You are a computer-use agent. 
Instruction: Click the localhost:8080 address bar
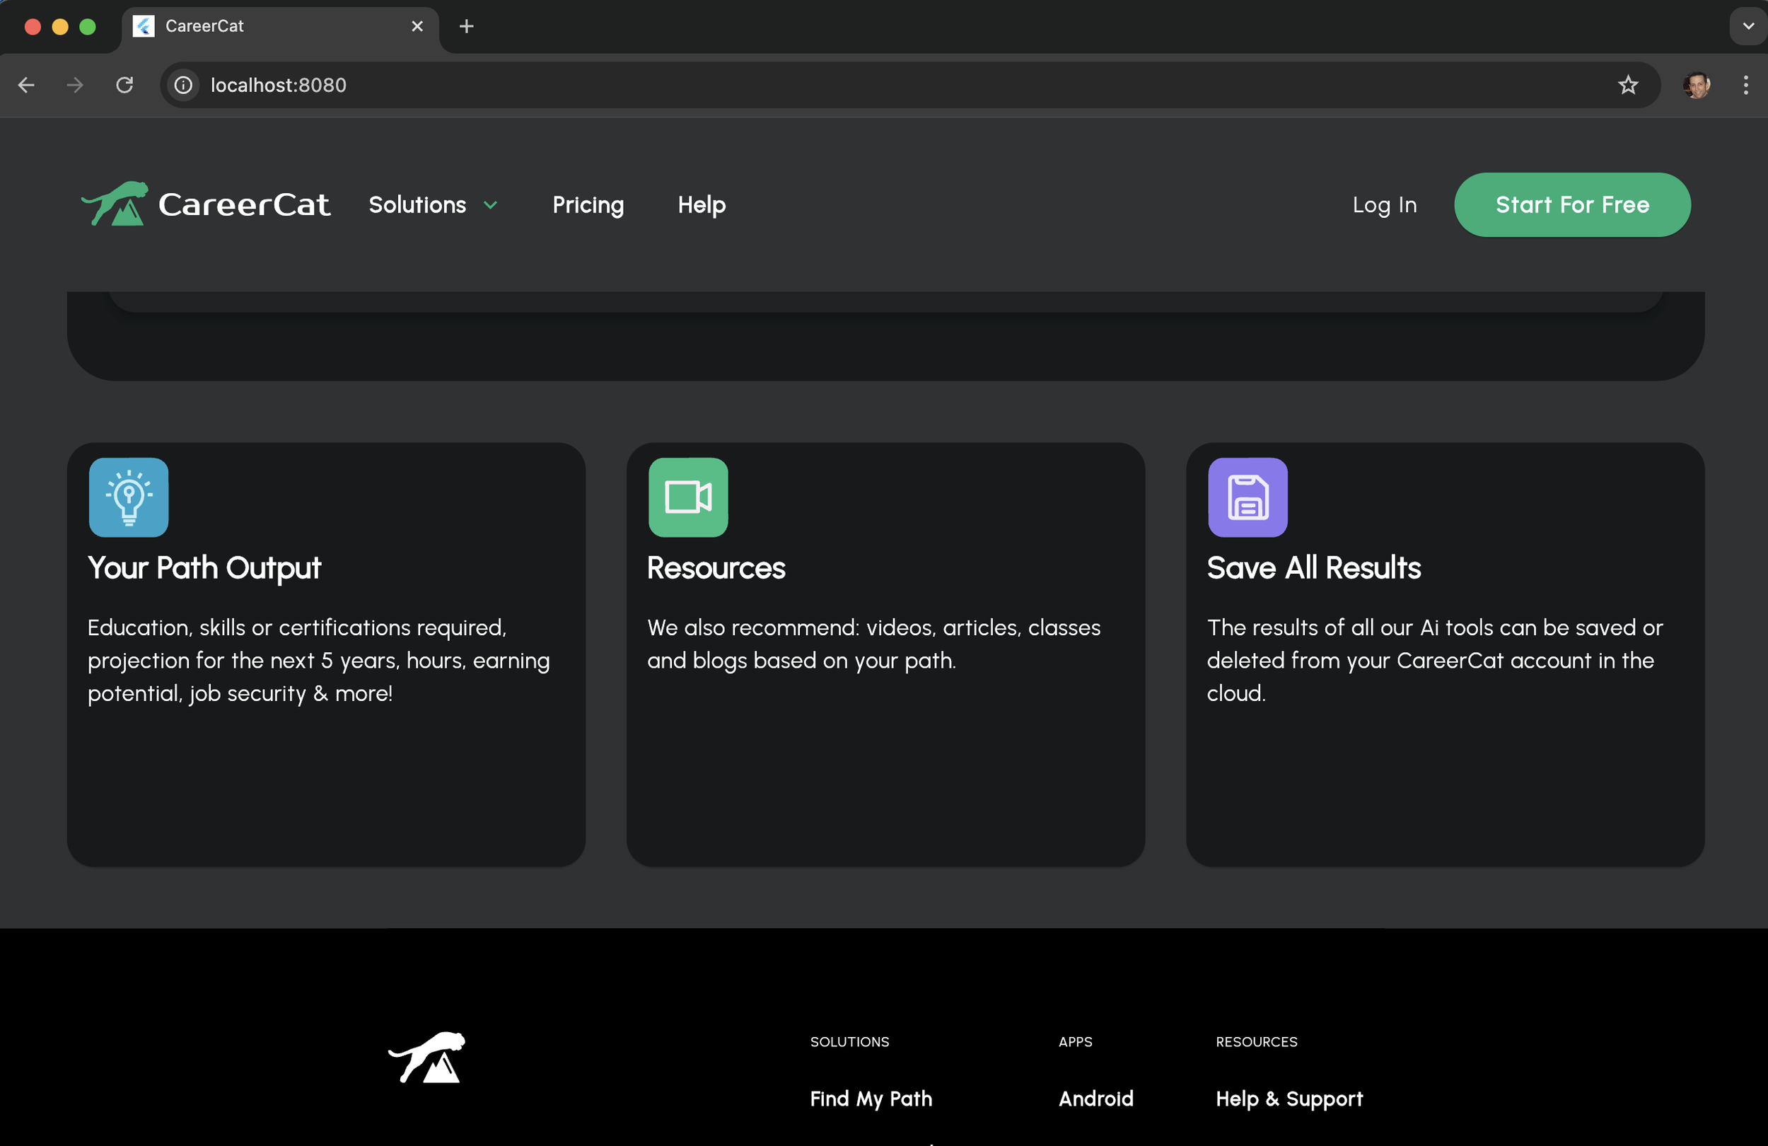click(x=910, y=86)
